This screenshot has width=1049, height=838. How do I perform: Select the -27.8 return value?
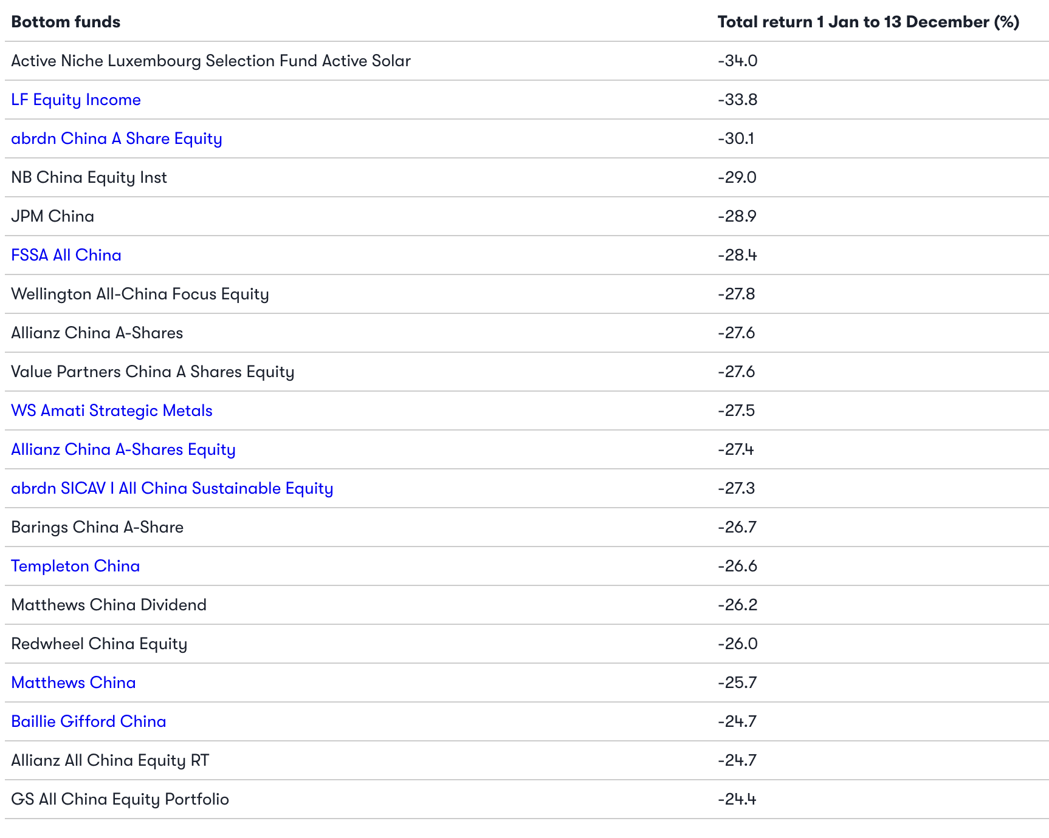(x=737, y=294)
